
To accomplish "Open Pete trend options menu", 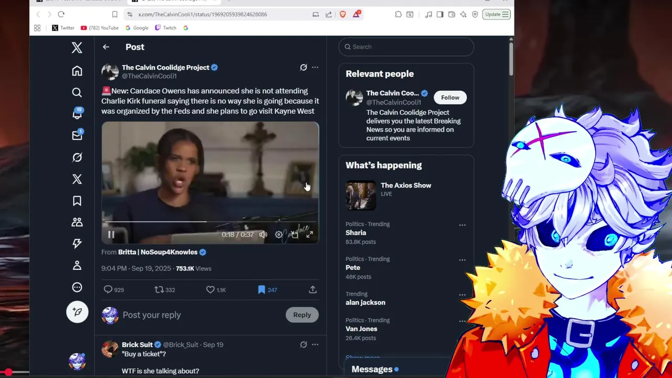I will [x=463, y=260].
